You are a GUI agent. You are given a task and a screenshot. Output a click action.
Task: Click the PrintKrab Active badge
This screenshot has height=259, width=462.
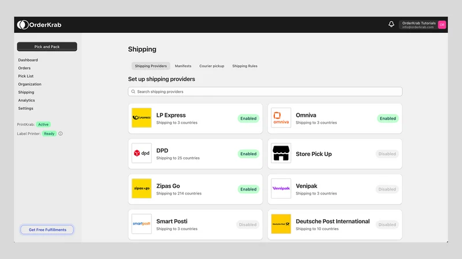pos(43,124)
